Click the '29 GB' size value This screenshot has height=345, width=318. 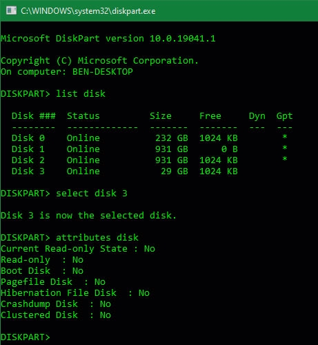(175, 171)
